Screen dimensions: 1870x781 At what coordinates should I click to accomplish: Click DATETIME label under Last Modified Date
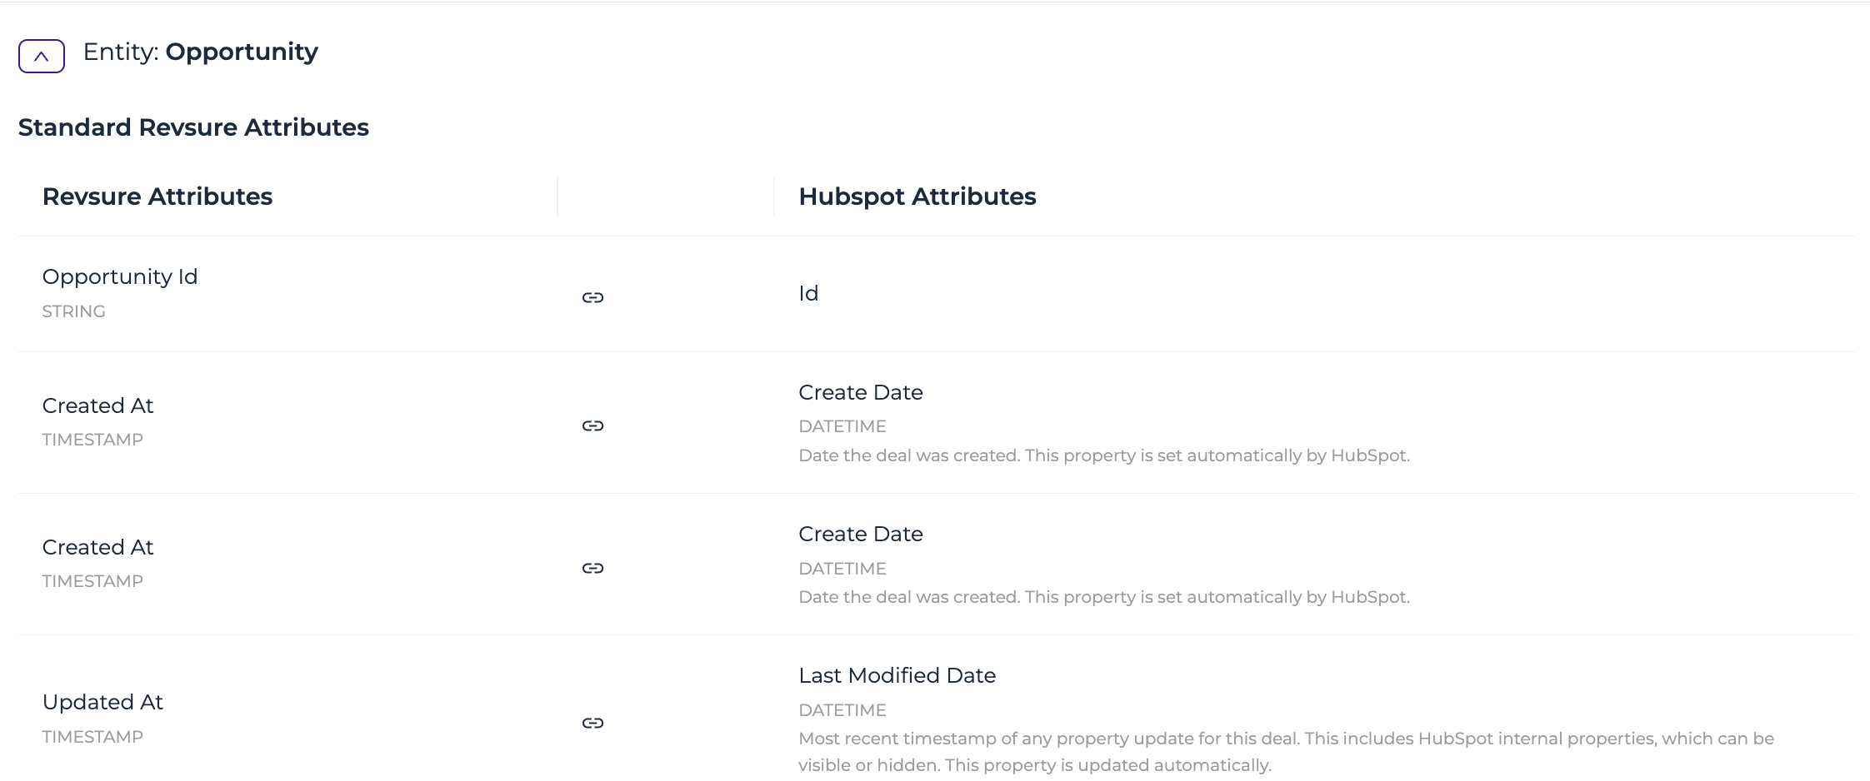pos(842,710)
